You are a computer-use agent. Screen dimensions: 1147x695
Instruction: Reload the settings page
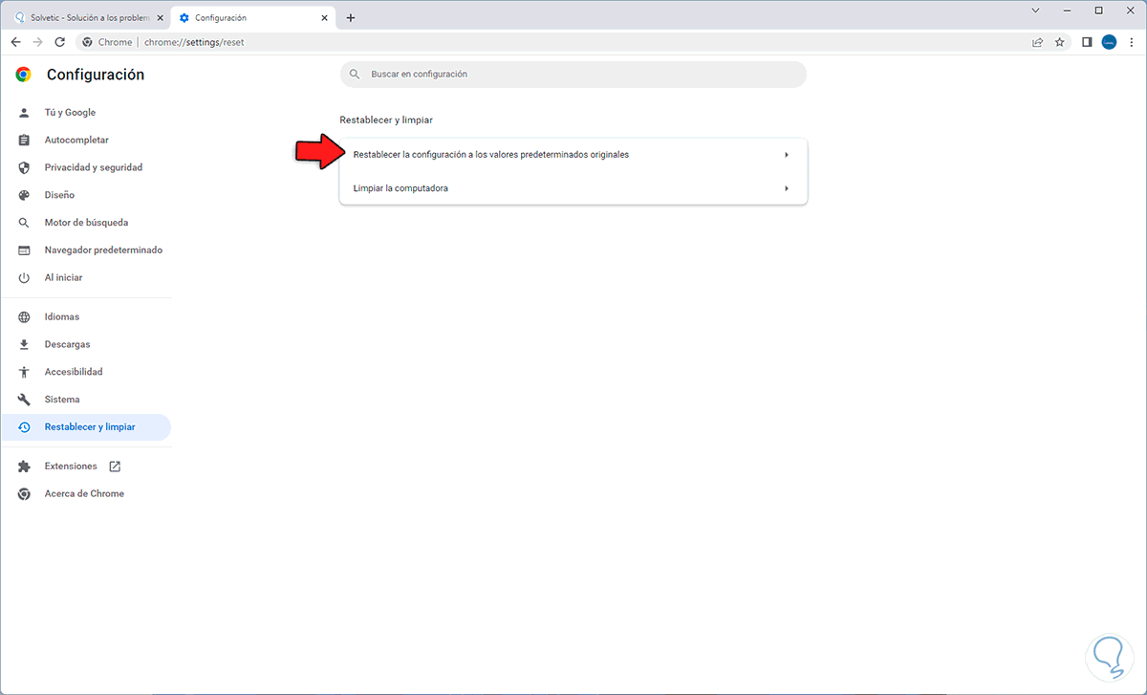tap(60, 42)
